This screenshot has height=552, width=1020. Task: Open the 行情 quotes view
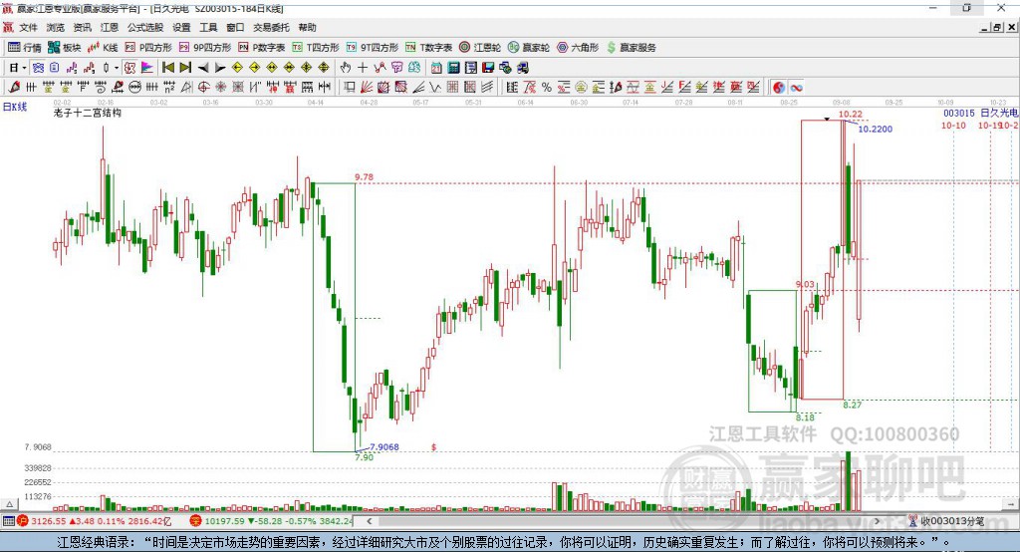24,48
